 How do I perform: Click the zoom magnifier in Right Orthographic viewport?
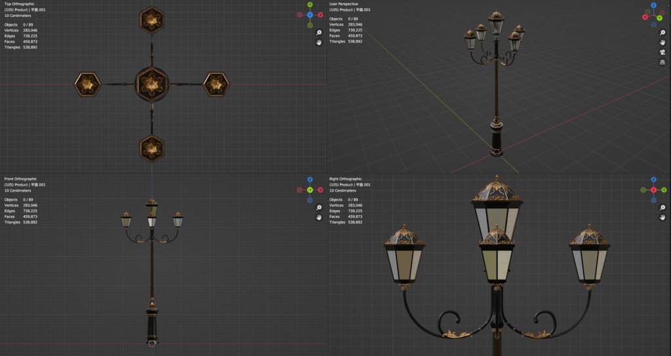pos(662,207)
